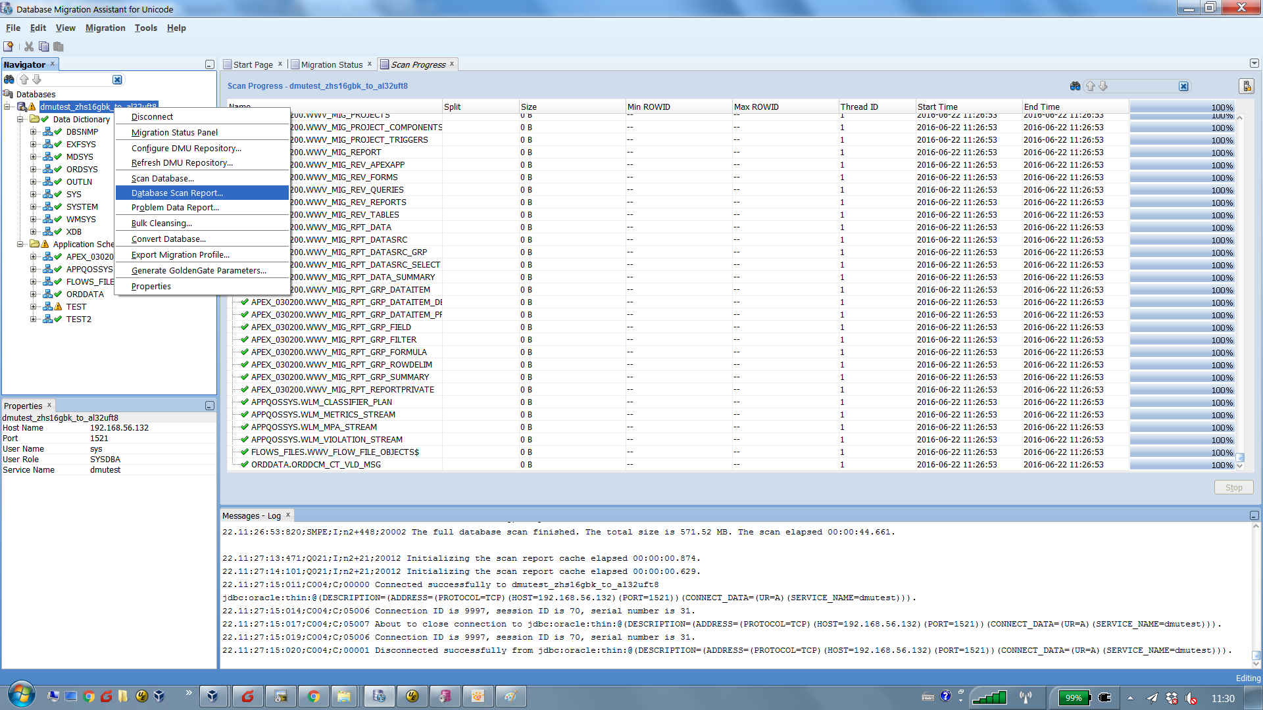Choose Disconnect from context menu
The width and height of the screenshot is (1263, 710).
202,116
